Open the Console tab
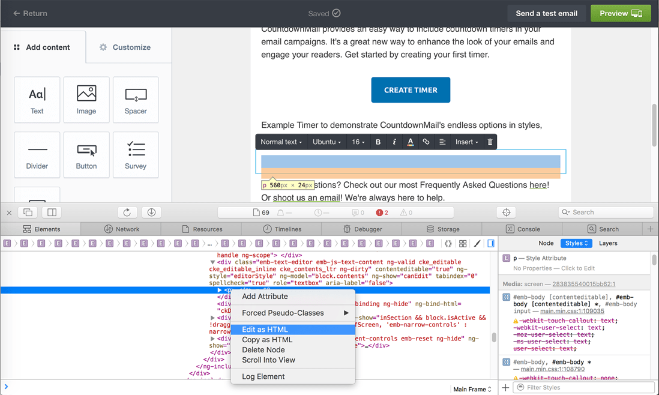This screenshot has width=659, height=395. click(522, 229)
